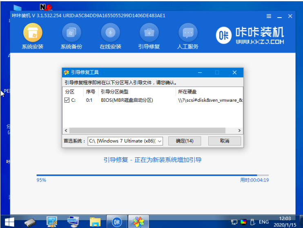
Task: Click the Windows Start button
Action: click(x=9, y=222)
